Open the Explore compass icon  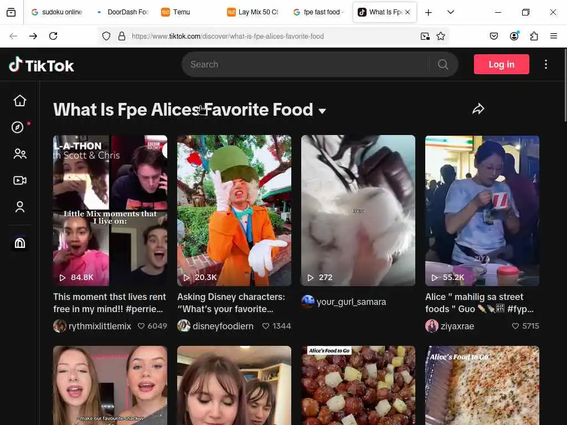(17, 127)
